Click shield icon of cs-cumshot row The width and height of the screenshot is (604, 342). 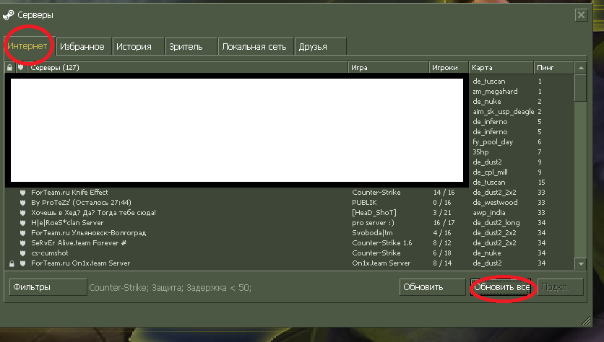(x=22, y=253)
